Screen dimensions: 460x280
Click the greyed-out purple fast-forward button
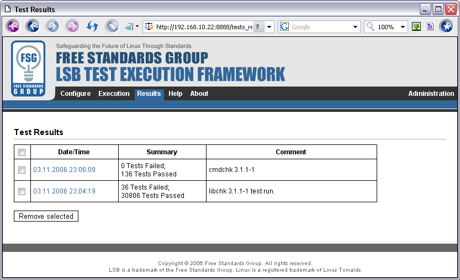pyautogui.click(x=72, y=26)
